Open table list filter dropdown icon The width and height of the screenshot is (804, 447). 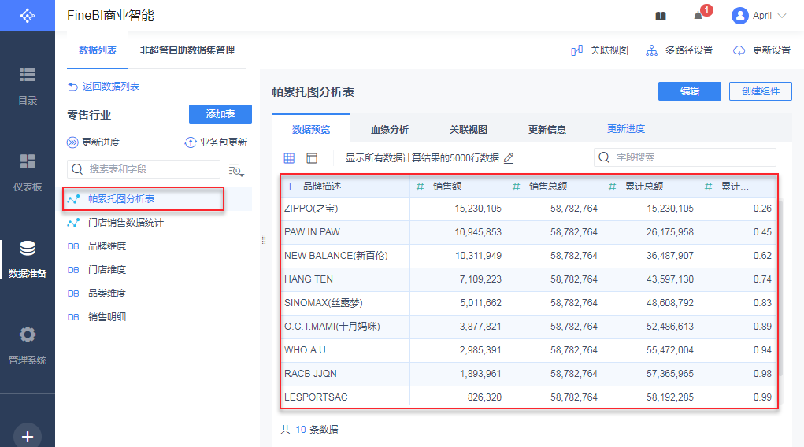pos(236,169)
